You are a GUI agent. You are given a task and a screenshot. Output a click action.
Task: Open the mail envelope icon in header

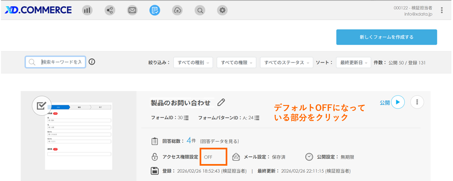(132, 10)
